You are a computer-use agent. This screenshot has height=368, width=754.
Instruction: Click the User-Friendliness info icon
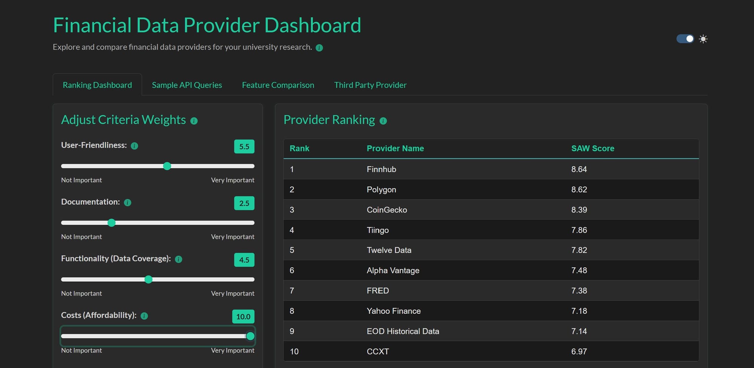pyautogui.click(x=134, y=146)
